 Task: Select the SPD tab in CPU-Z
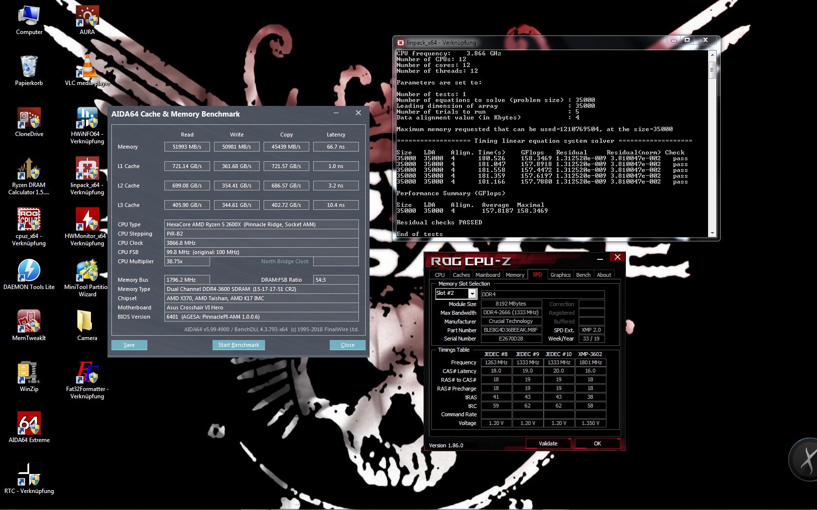(537, 274)
